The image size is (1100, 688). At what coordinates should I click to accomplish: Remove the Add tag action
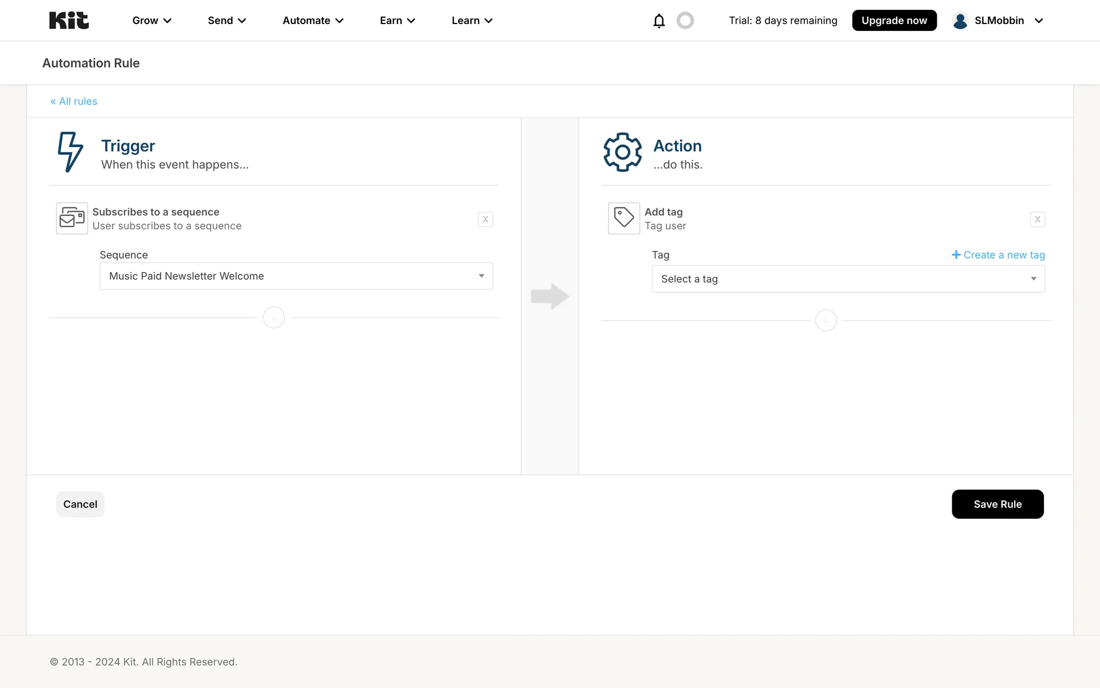click(x=1037, y=219)
